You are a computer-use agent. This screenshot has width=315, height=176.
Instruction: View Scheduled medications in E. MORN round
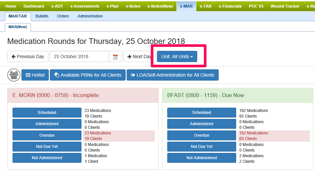point(47,113)
